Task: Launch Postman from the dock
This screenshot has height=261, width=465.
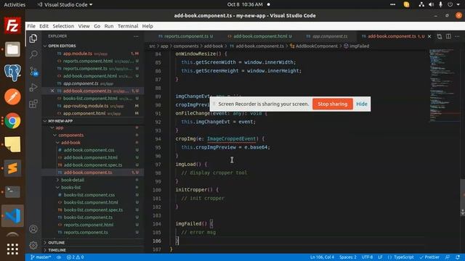Action: tap(12, 96)
